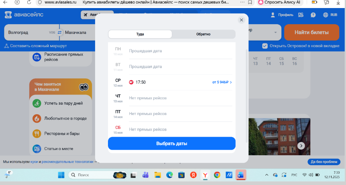Click the Найти билеты button

[311, 32]
